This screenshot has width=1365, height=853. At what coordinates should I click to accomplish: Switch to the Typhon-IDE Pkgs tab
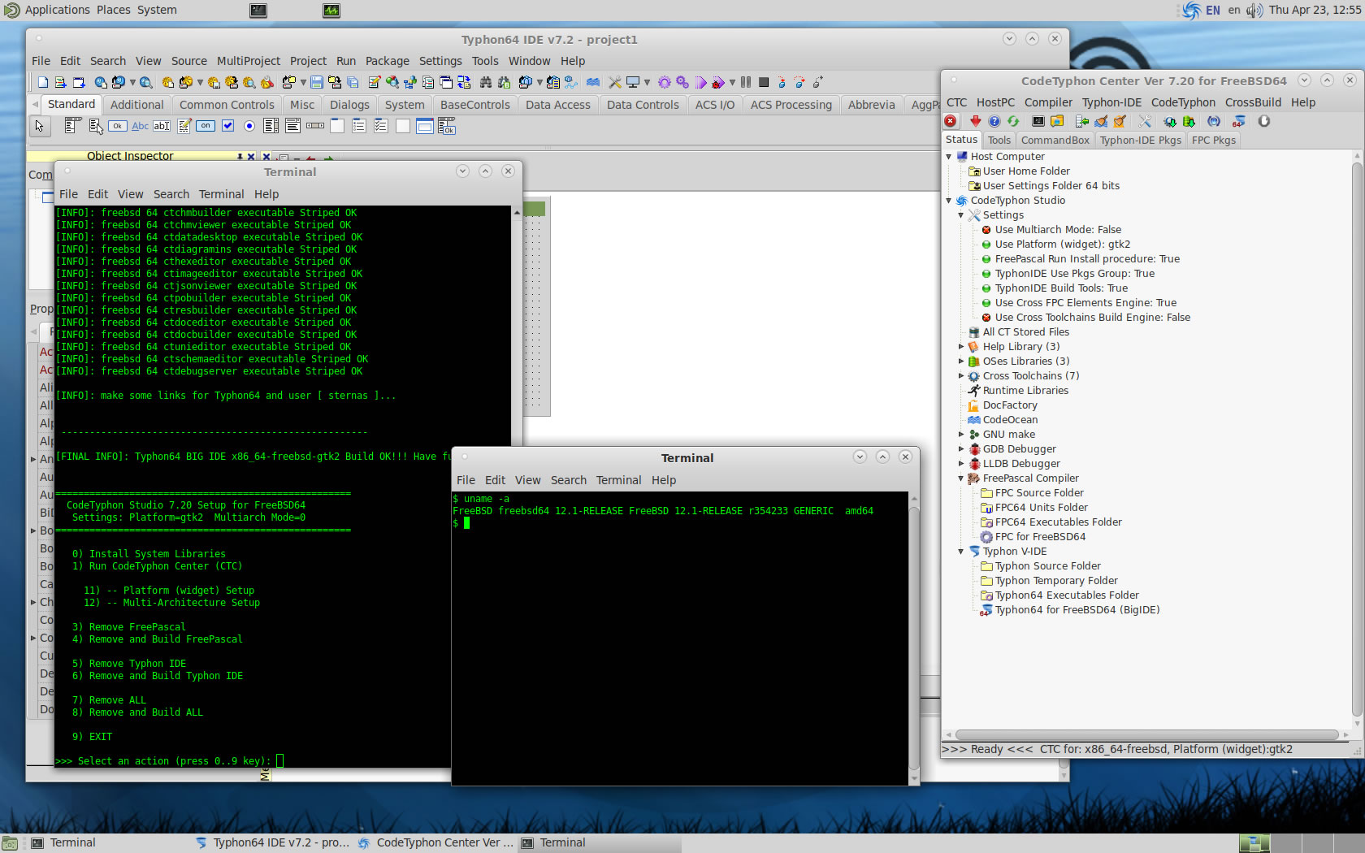pyautogui.click(x=1141, y=140)
